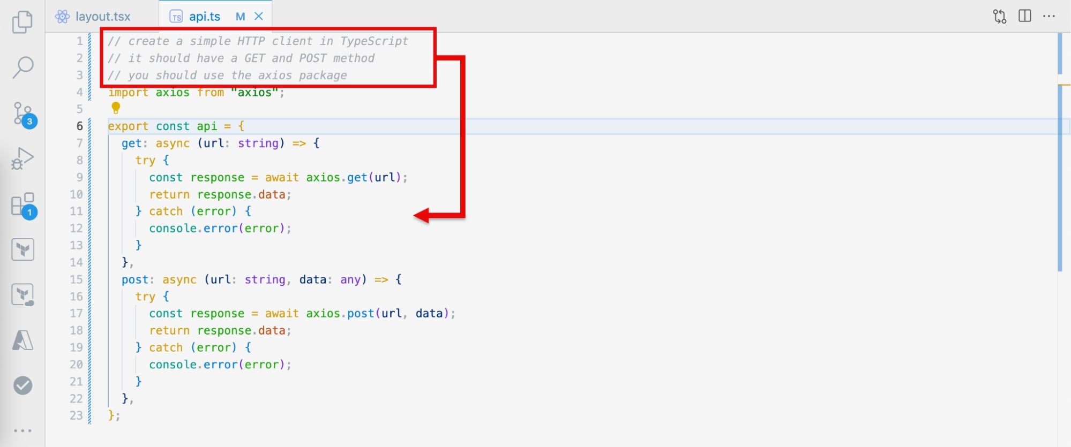1071x447 pixels.
Task: Open the Explorer view in activity bar
Action: (22, 22)
